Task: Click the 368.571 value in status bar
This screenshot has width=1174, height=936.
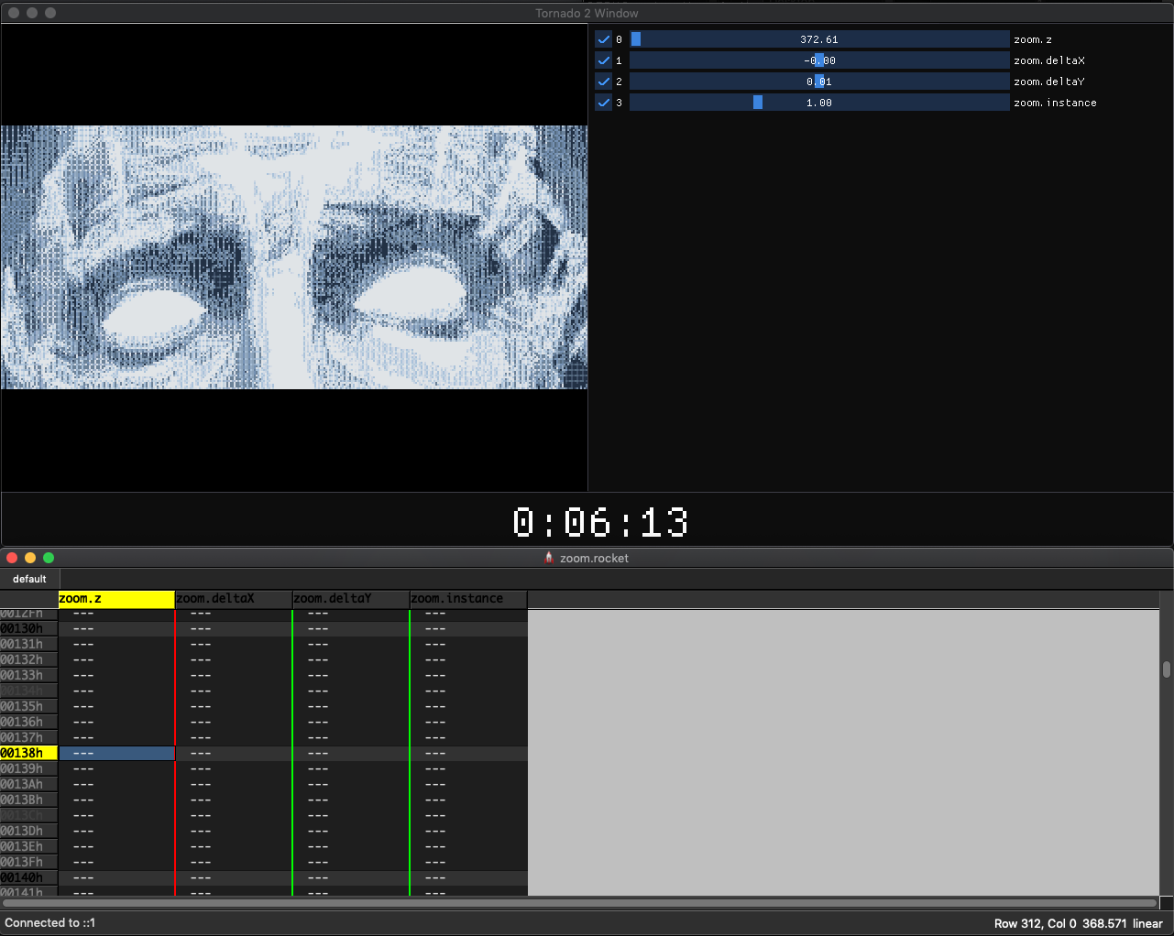Action: (1104, 923)
